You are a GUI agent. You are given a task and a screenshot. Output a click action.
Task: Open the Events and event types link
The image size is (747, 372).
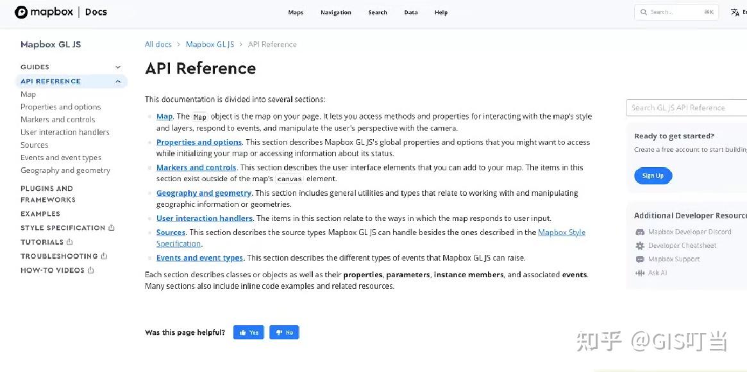coord(199,257)
